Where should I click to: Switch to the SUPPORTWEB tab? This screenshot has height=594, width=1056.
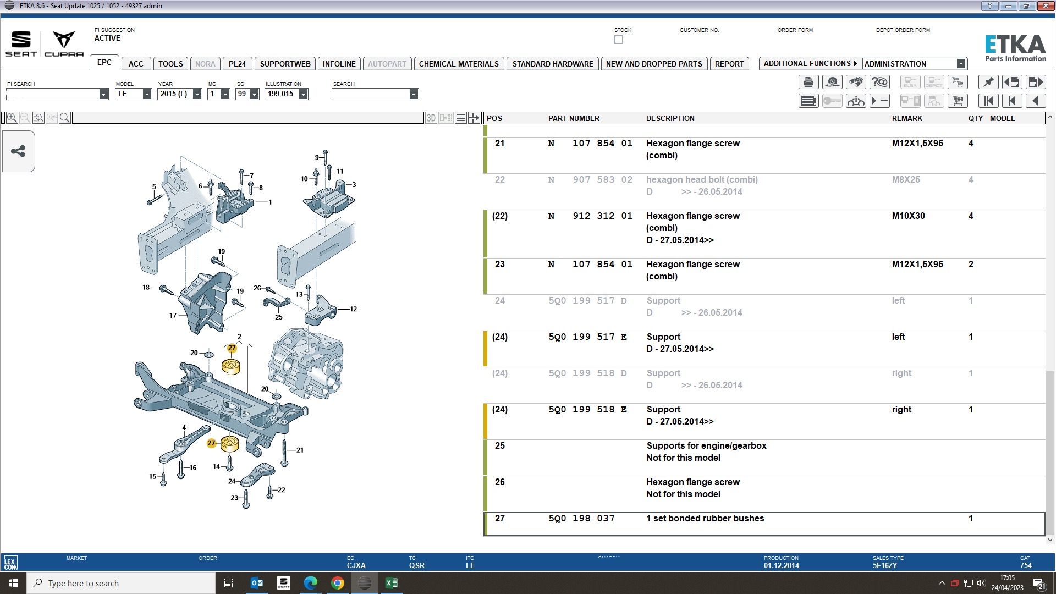285,64
